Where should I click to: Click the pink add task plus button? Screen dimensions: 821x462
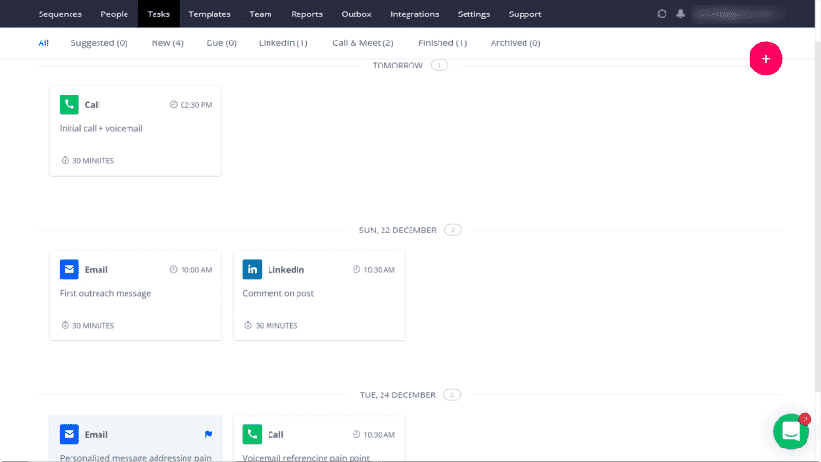point(766,59)
